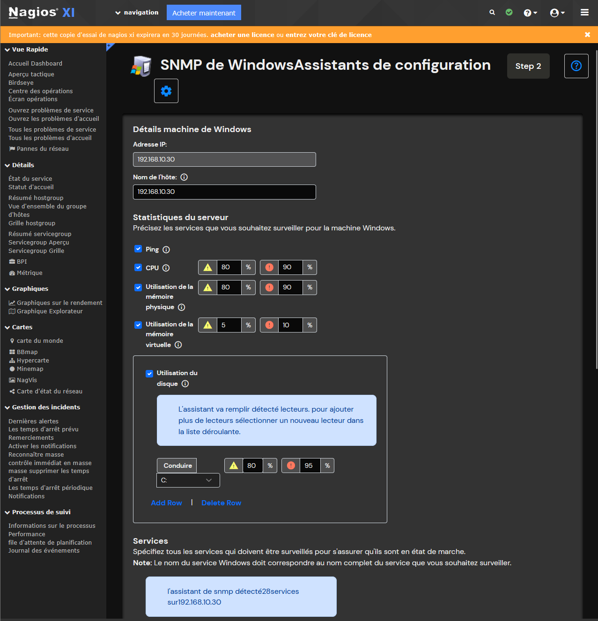Click the search magnifier icon in header
Image resolution: width=598 pixels, height=621 pixels.
(492, 13)
